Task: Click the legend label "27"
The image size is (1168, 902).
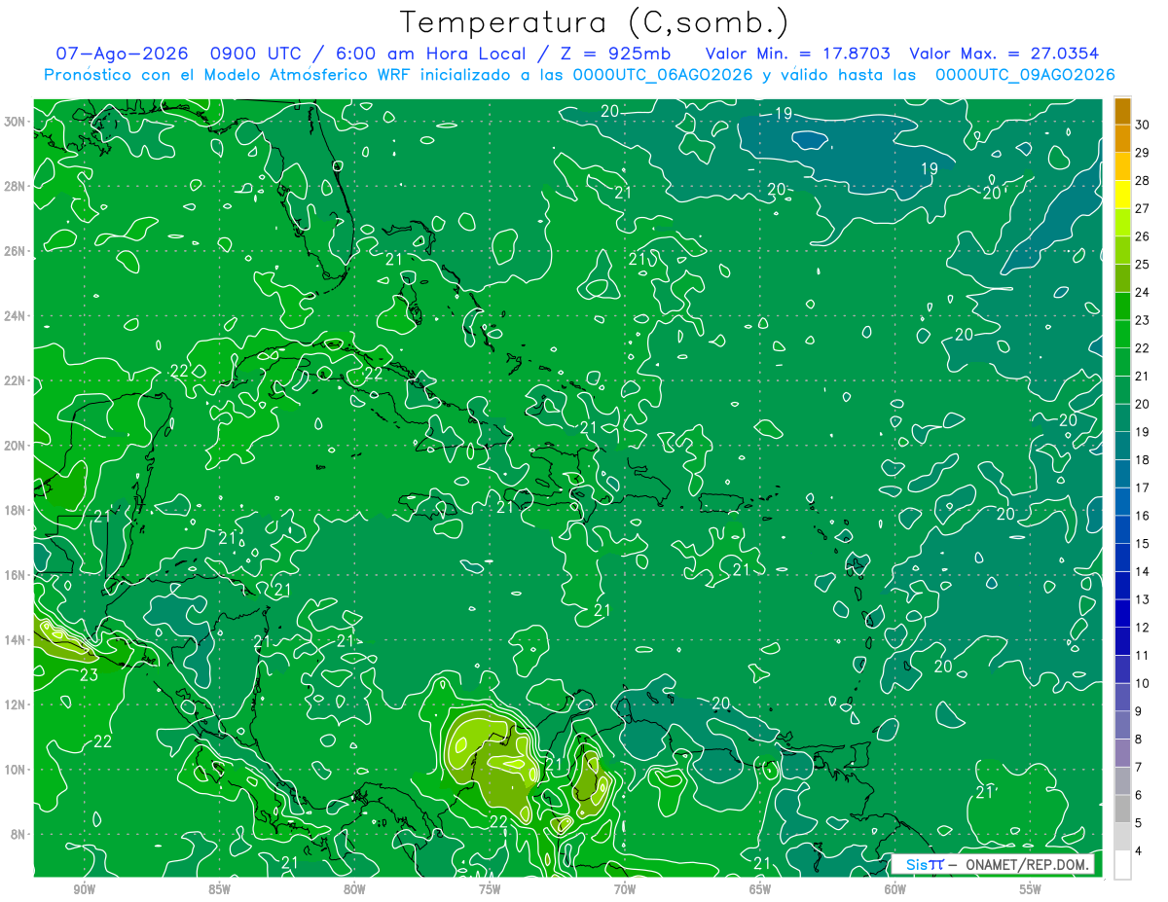Action: (x=1143, y=208)
